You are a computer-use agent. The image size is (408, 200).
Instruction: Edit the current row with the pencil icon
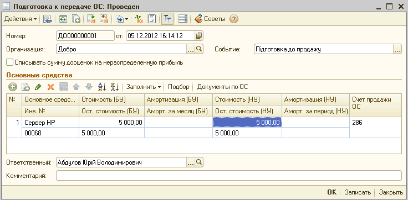click(38, 87)
